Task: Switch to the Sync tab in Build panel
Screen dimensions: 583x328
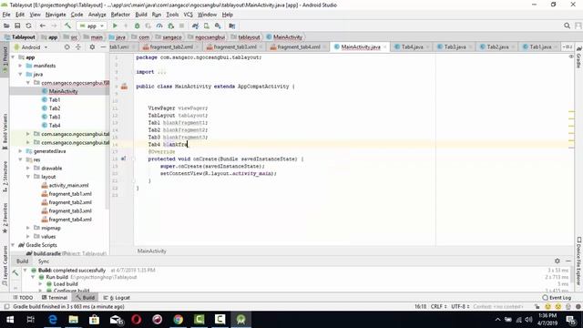Action: click(x=44, y=261)
